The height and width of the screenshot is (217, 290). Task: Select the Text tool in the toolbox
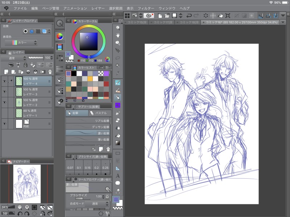click(x=118, y=175)
